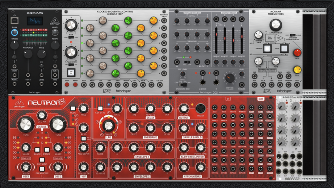Click the yellow IN A knob on 1005

point(297,70)
